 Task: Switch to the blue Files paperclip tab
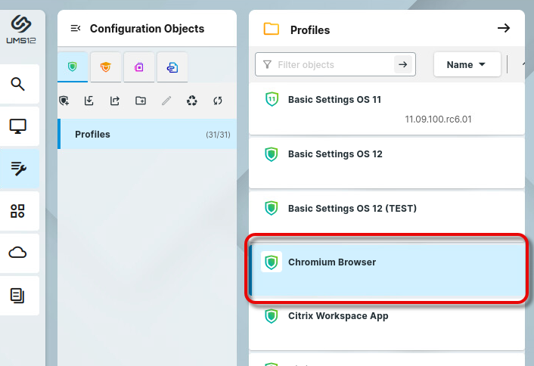tap(172, 67)
